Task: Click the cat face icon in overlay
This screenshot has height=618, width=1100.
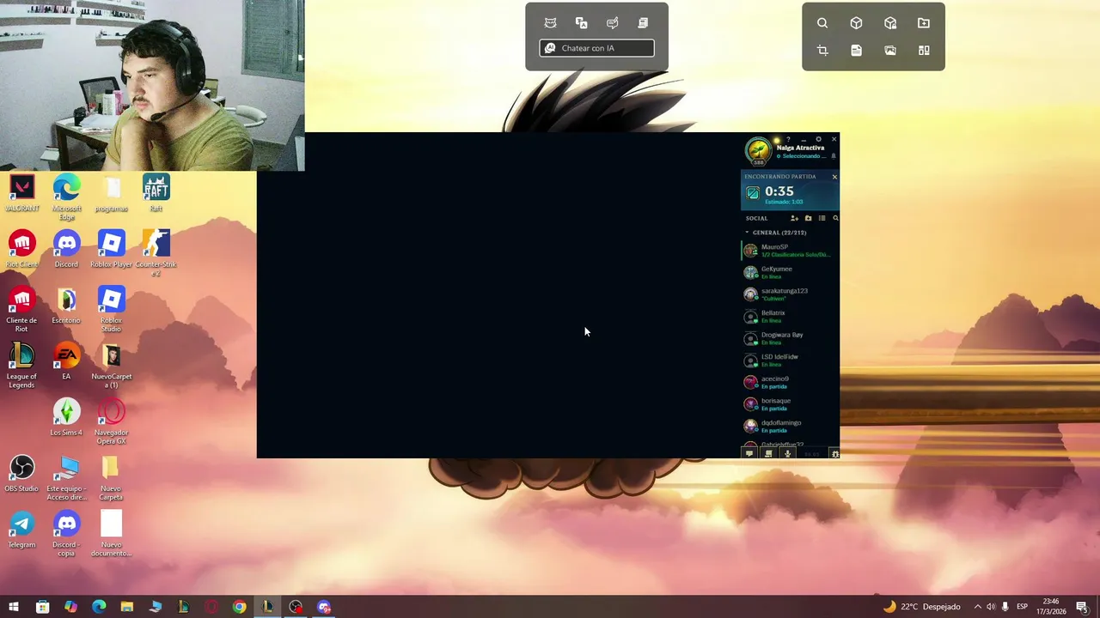Action: coord(551,23)
